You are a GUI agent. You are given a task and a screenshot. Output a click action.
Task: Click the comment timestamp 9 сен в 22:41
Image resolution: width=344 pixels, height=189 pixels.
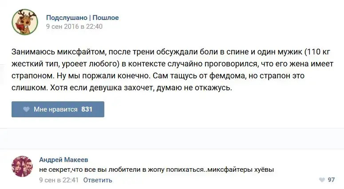pos(59,180)
